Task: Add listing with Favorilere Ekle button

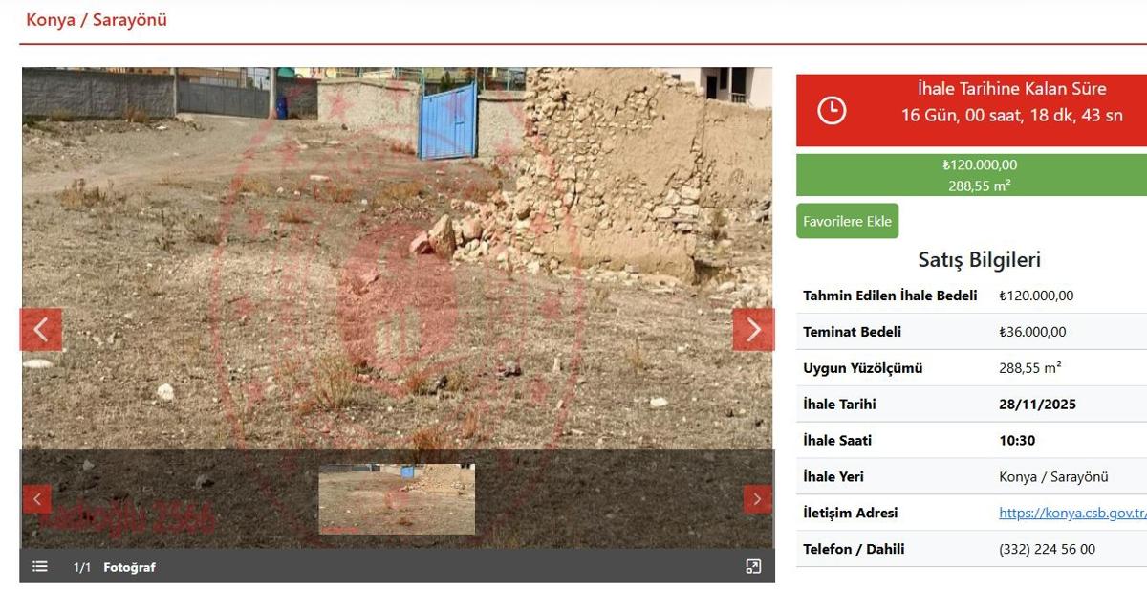Action: tap(847, 221)
